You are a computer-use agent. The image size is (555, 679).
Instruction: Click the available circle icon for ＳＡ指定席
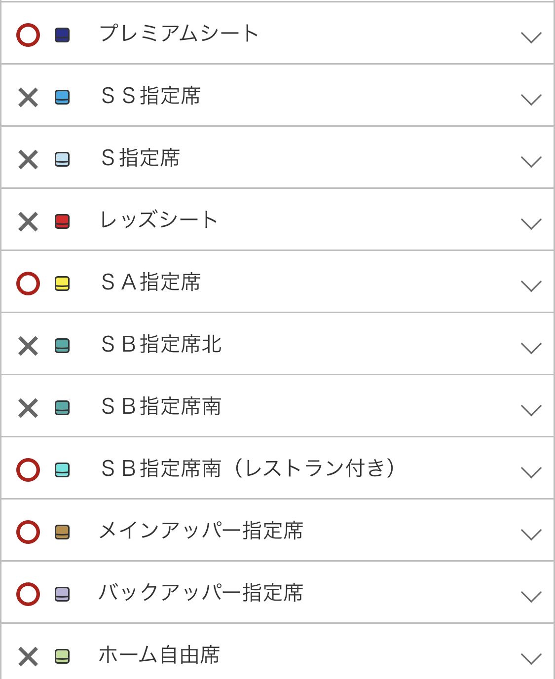[x=28, y=284]
